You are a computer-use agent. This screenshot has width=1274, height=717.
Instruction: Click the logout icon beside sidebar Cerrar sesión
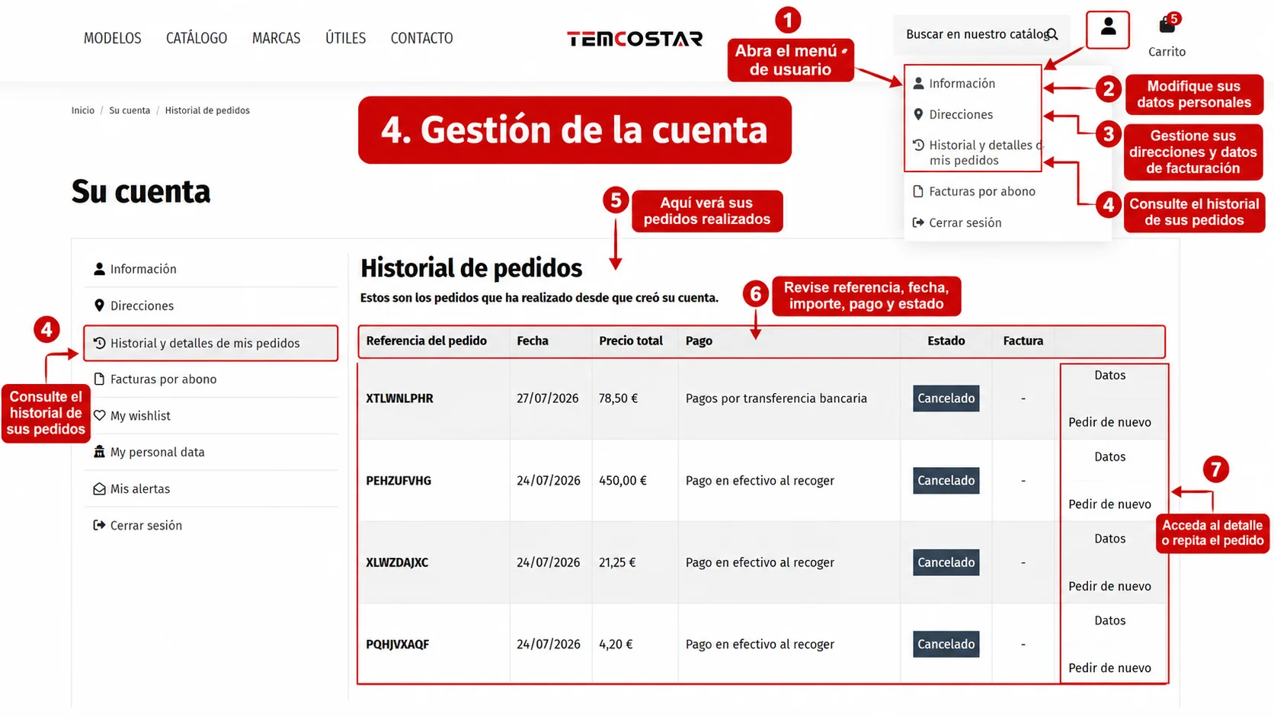[99, 525]
